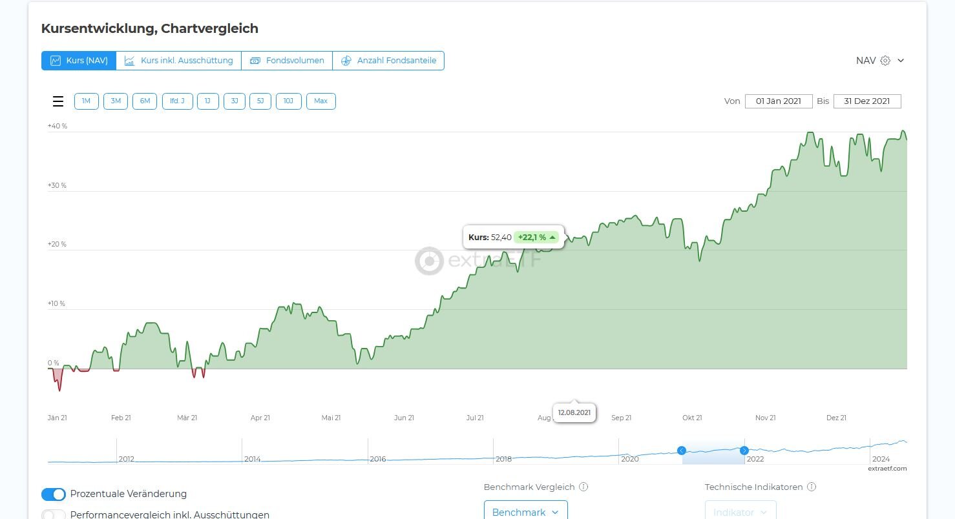Switch to Kurs inkl. Ausschüttung tab
The width and height of the screenshot is (955, 519).
pyautogui.click(x=178, y=61)
